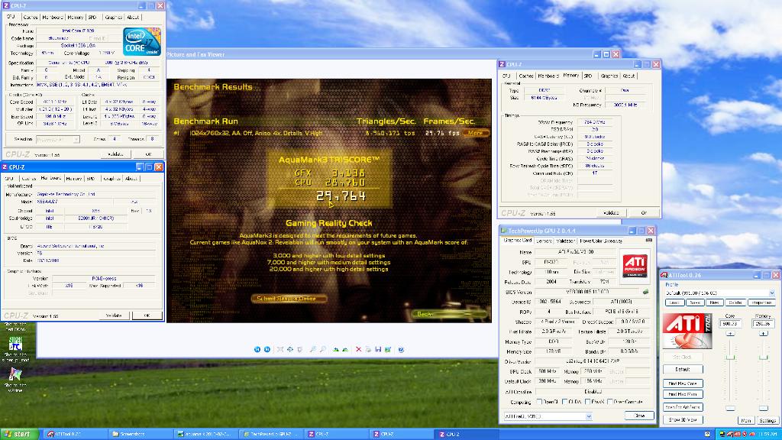Switch to Sensors tab in GPU-Z

pos(544,241)
